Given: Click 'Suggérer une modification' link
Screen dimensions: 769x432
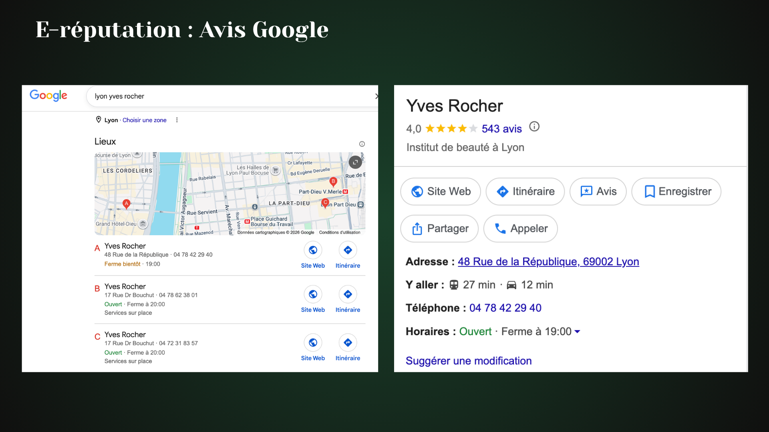Looking at the screenshot, I should pos(469,361).
